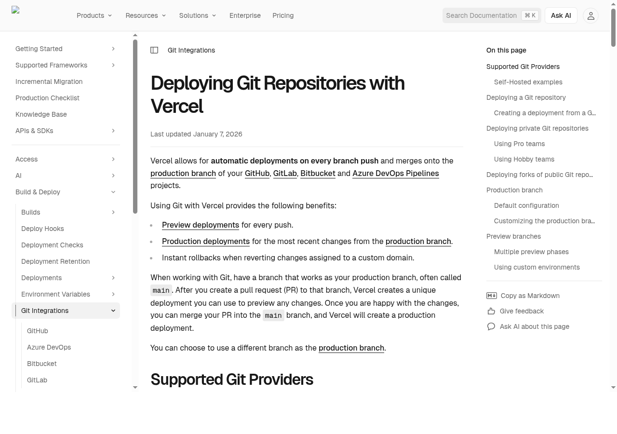Jump to Deploying a Git repository section

point(526,97)
